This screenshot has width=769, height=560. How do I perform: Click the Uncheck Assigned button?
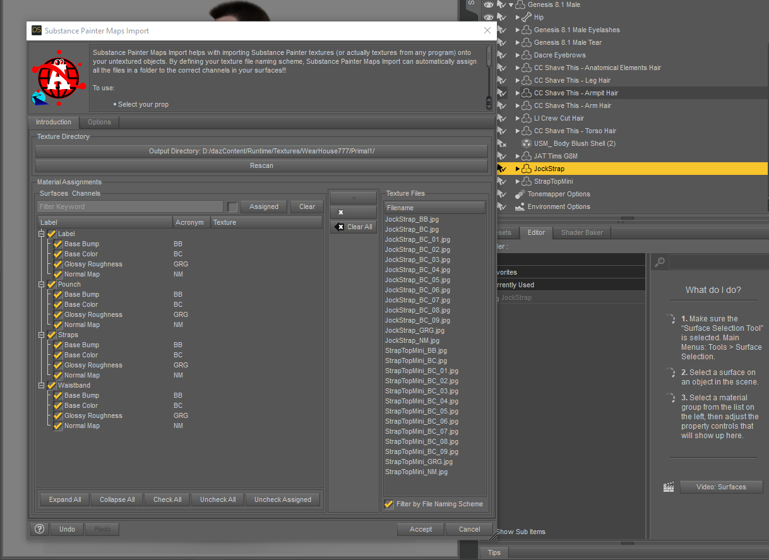coord(283,499)
